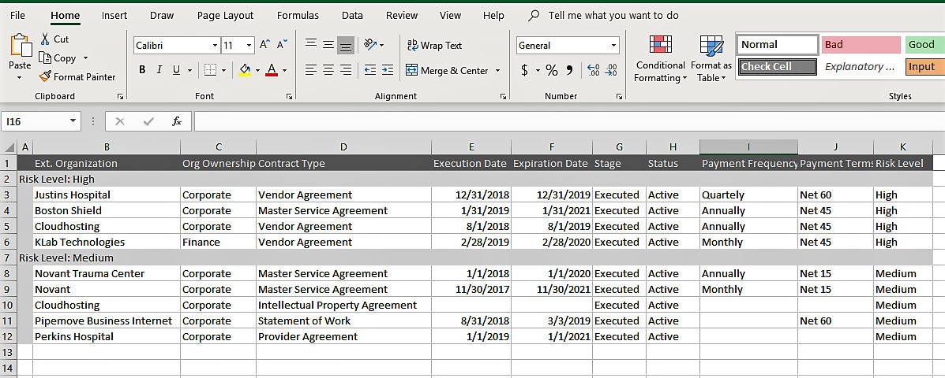Apply Explanatory cell style
Screen dimensions: 945x378
pos(861,67)
